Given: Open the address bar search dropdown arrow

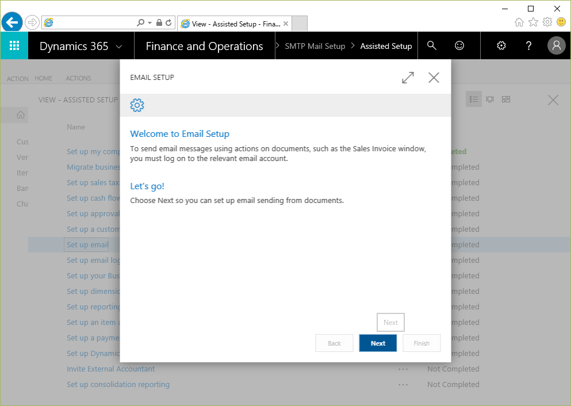Looking at the screenshot, I should tap(150, 22).
